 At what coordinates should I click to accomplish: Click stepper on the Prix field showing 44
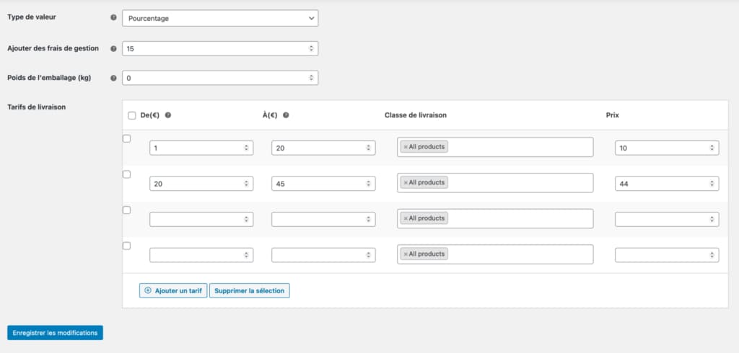(x=712, y=184)
